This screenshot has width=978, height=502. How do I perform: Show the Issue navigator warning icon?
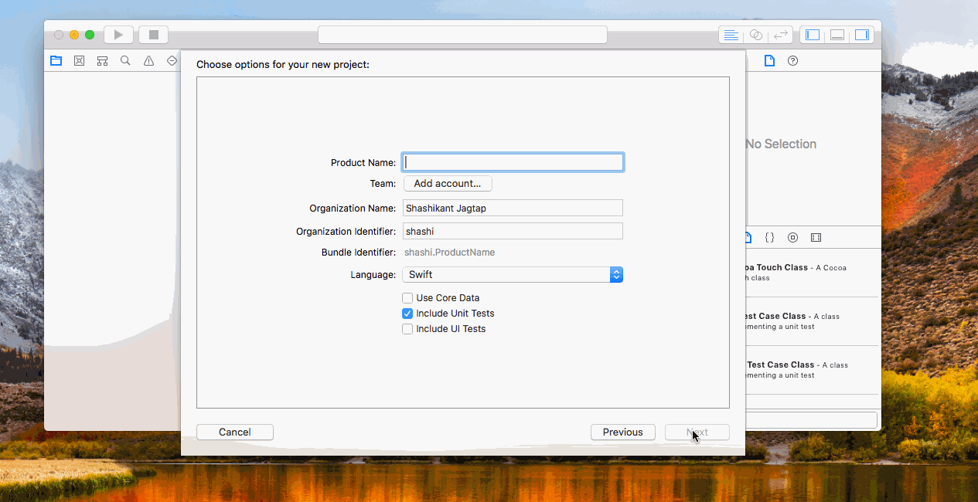(148, 60)
